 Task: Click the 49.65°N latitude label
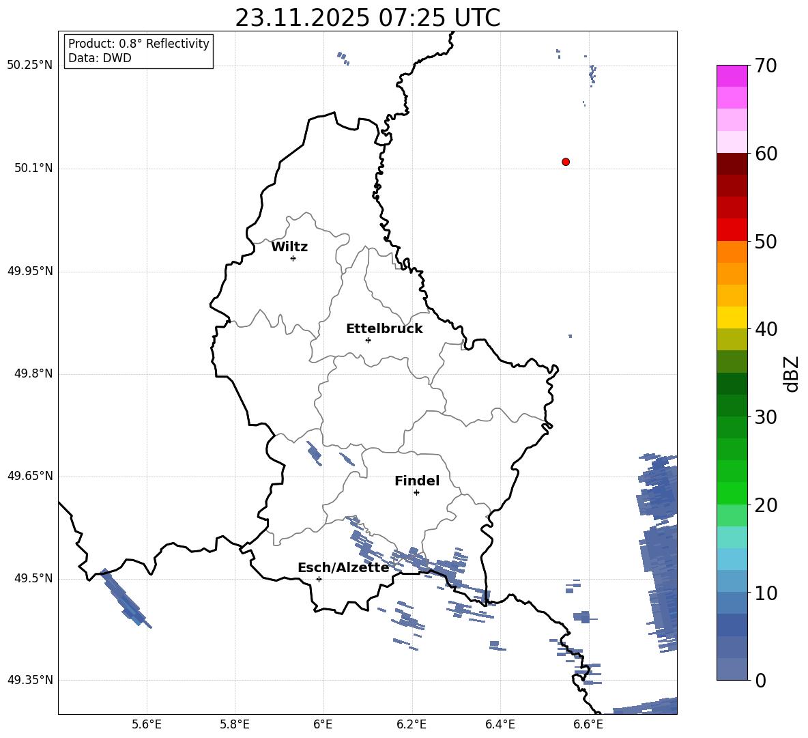click(x=30, y=476)
